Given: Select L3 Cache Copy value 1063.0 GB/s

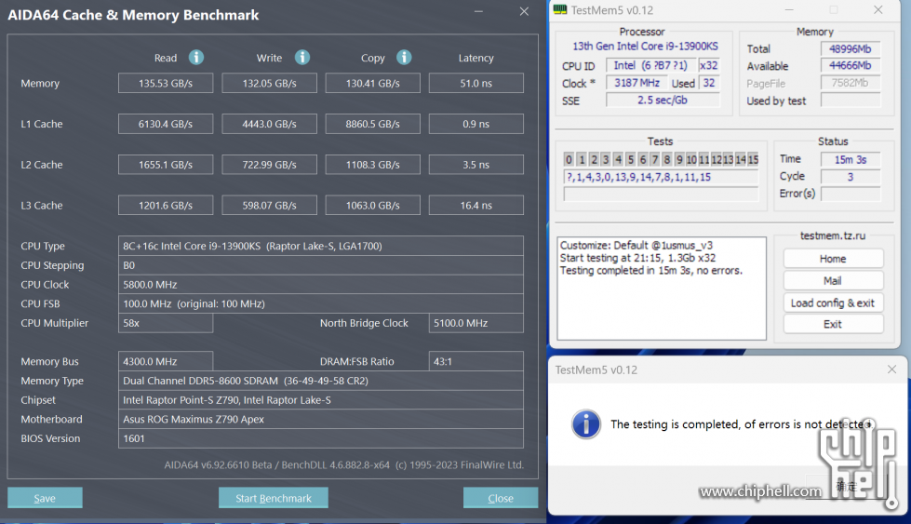Looking at the screenshot, I should pyautogui.click(x=372, y=205).
